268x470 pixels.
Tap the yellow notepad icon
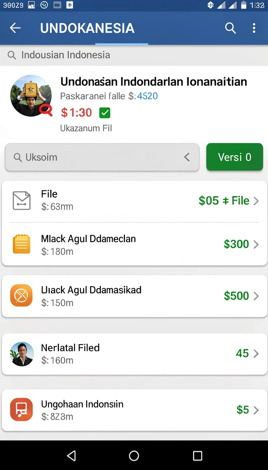coord(22,244)
